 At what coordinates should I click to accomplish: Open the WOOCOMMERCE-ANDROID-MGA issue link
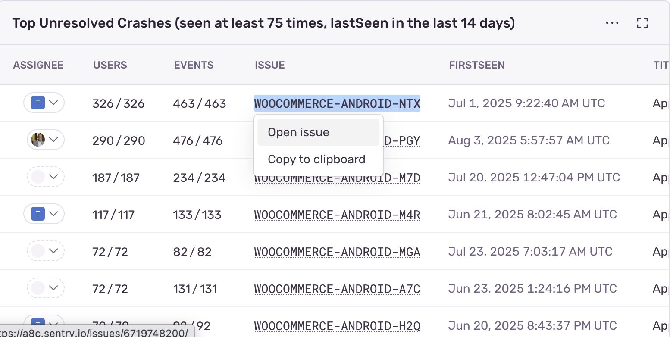337,252
